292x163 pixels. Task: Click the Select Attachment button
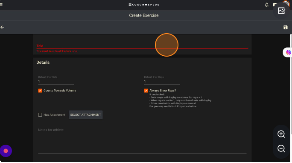click(85, 115)
